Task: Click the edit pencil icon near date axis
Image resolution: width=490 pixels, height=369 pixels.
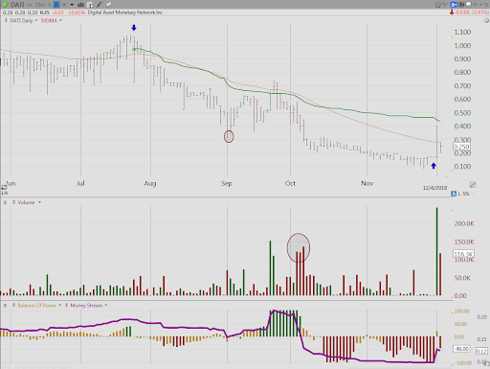Action: tap(473, 185)
